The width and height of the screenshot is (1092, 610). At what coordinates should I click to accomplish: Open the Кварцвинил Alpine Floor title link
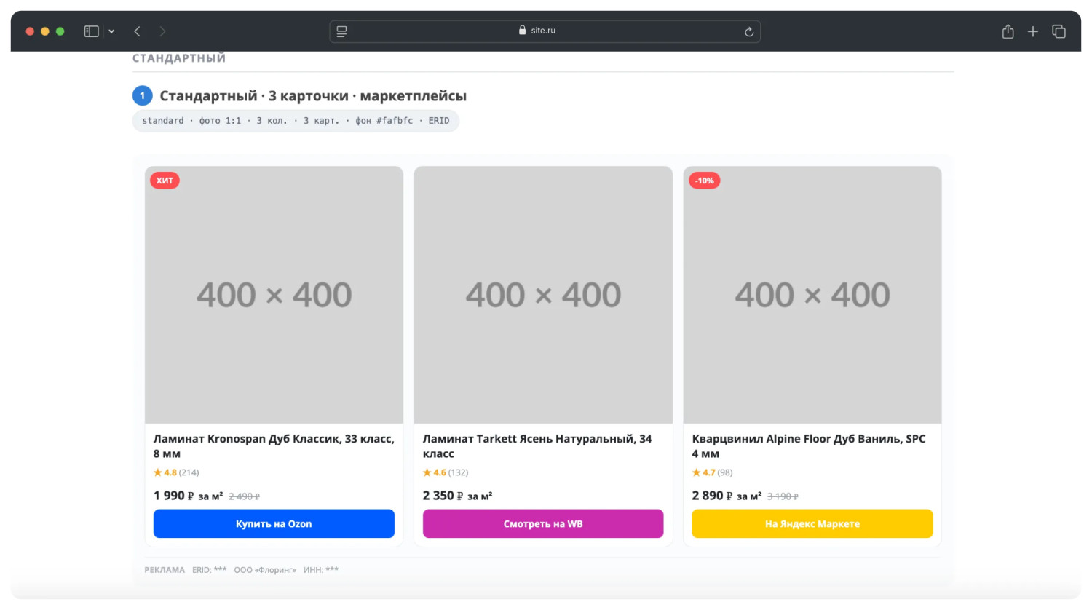click(x=809, y=446)
